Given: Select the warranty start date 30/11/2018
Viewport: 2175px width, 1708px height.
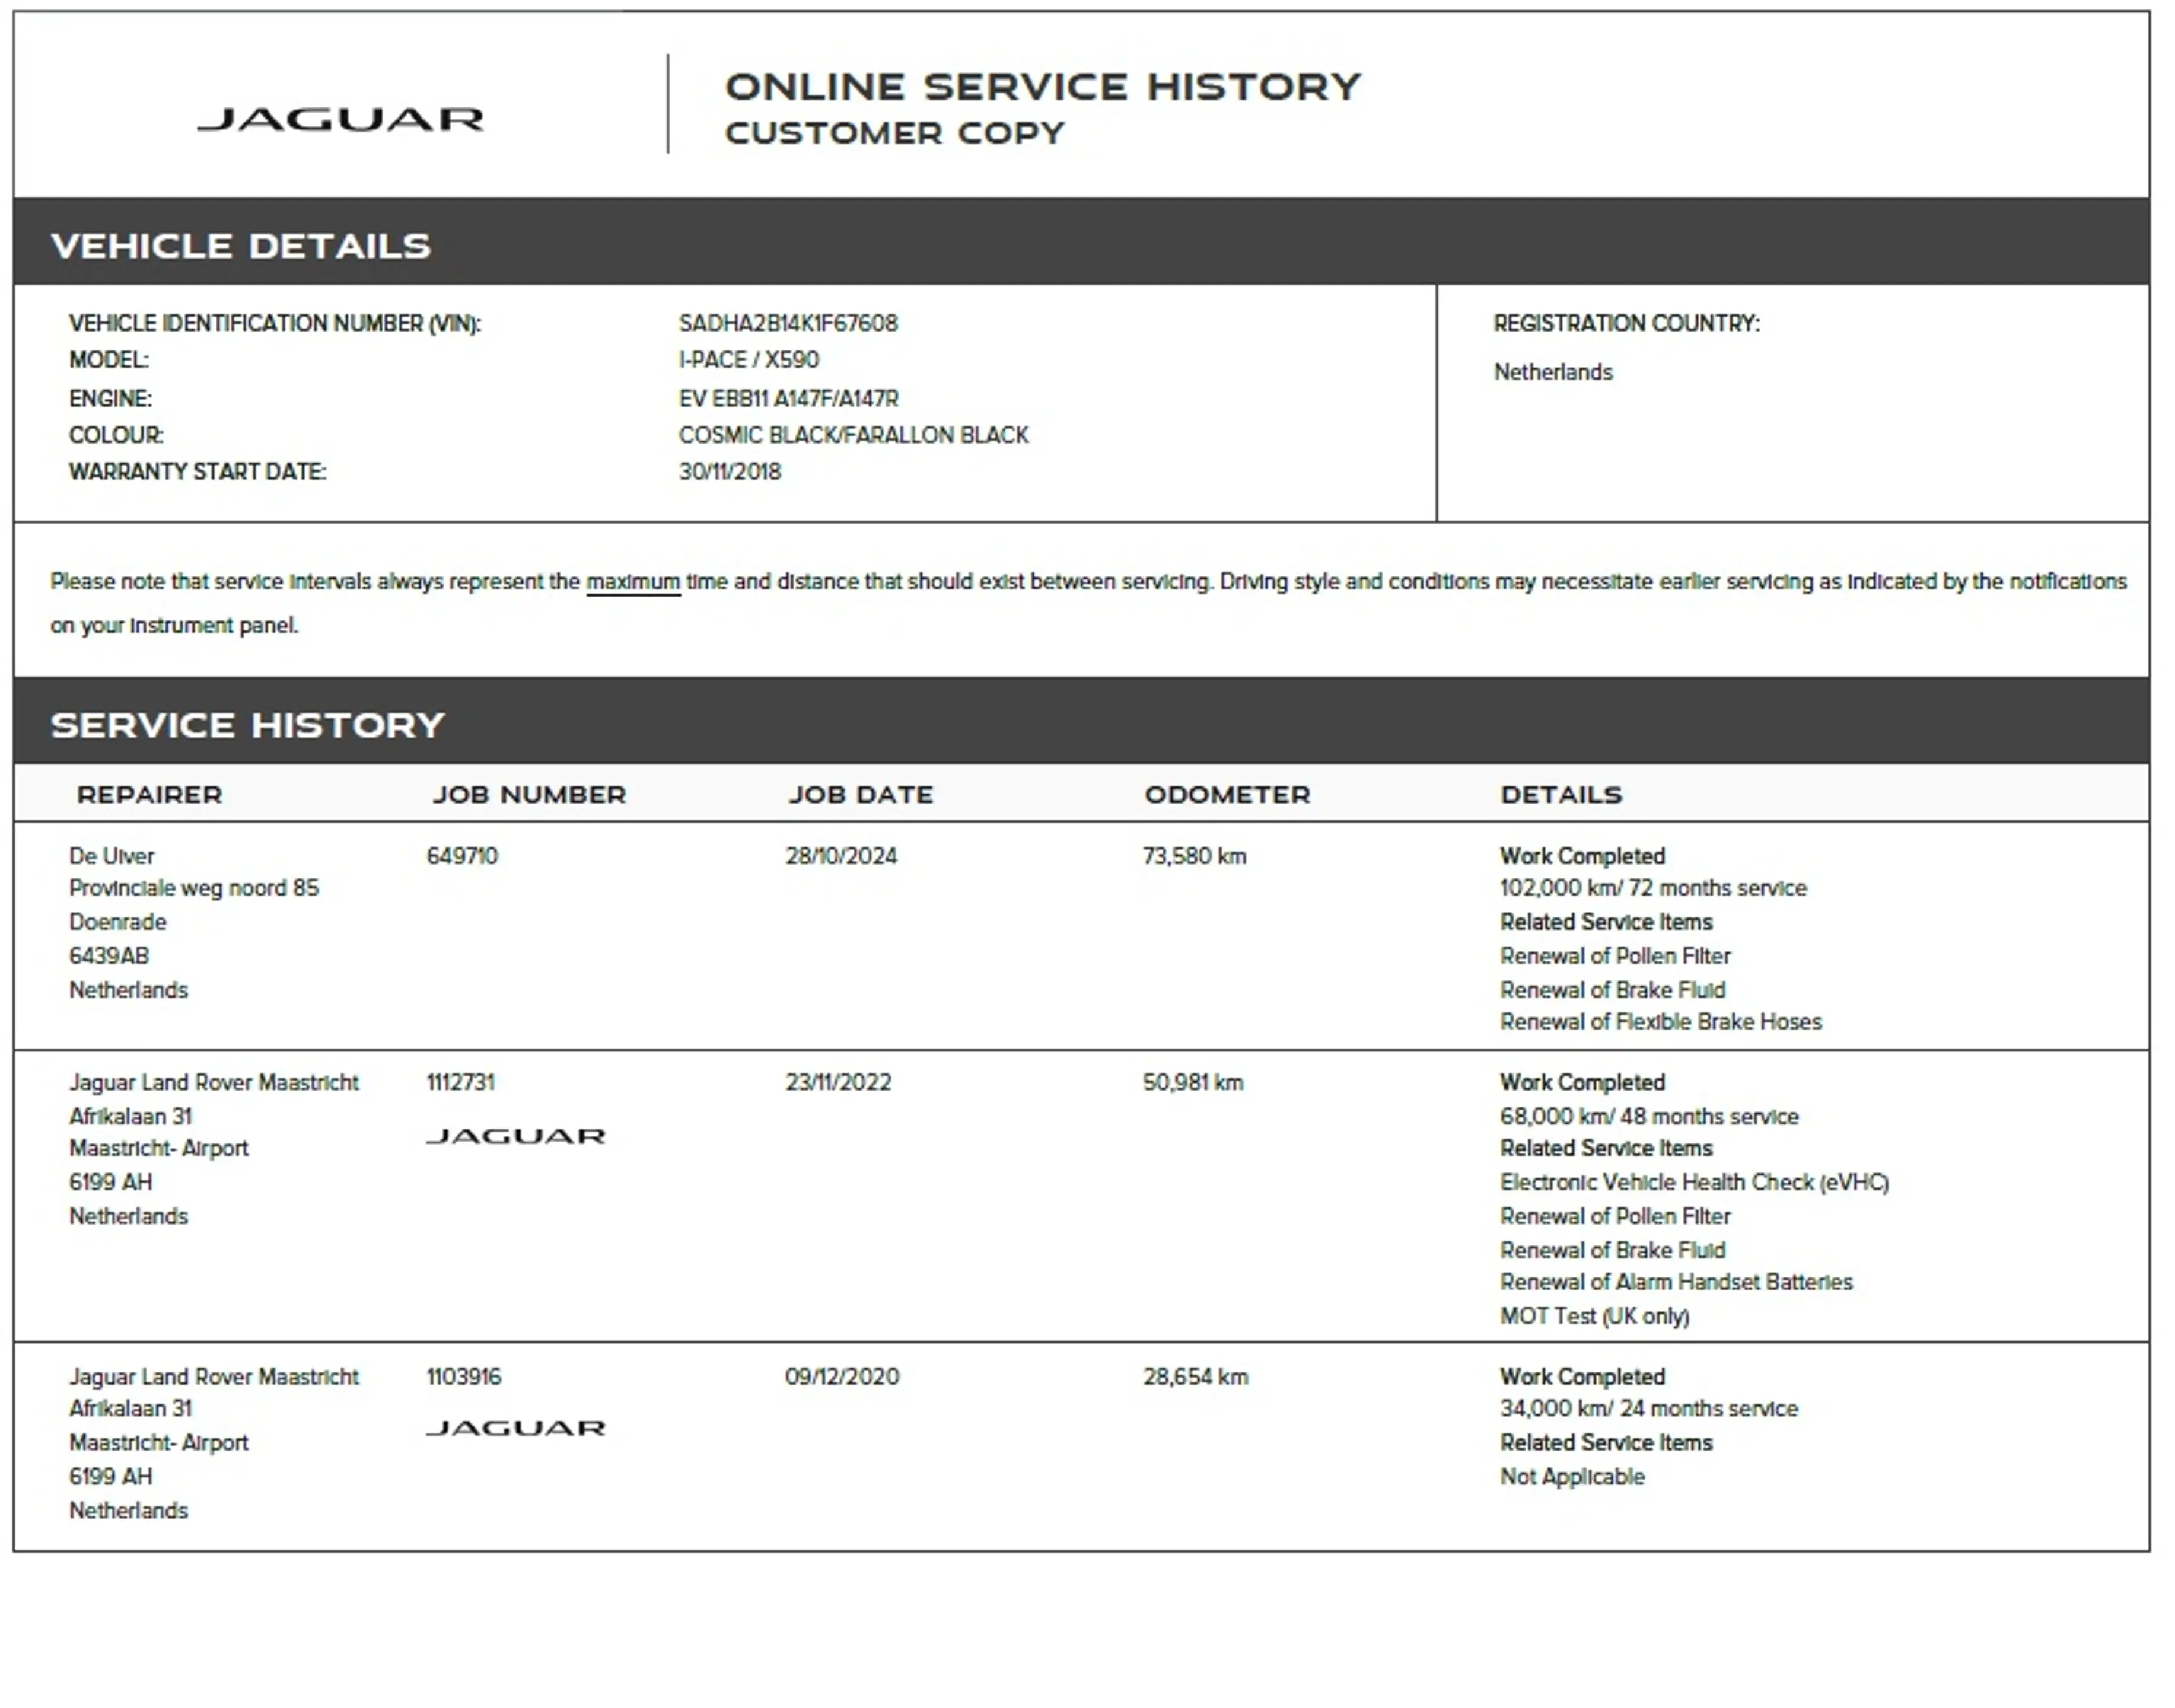Looking at the screenshot, I should click(729, 472).
